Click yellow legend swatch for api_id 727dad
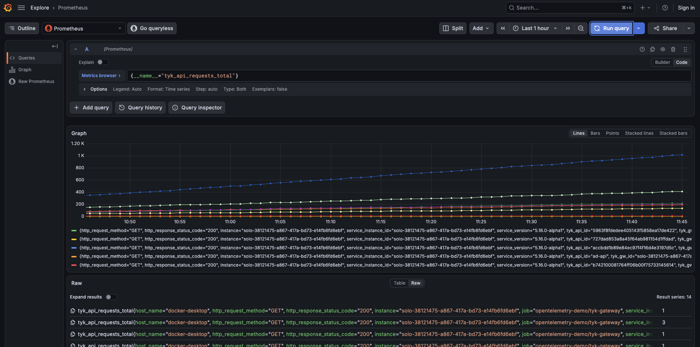This screenshot has height=347, width=700. [74, 239]
